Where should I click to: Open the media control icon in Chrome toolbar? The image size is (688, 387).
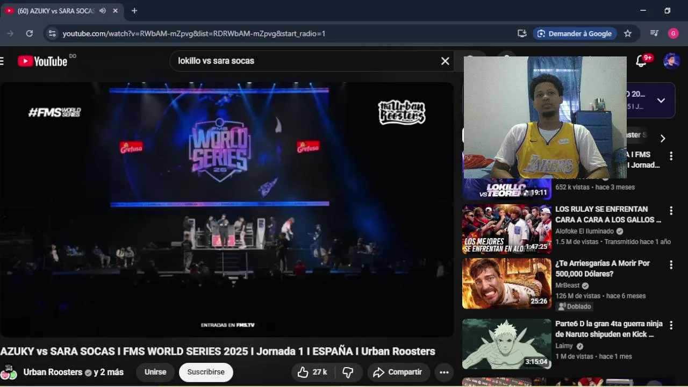tap(654, 33)
